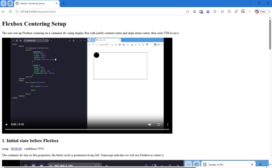Open the first extension icon after the address bar
The image size is (272, 168).
(194, 11)
